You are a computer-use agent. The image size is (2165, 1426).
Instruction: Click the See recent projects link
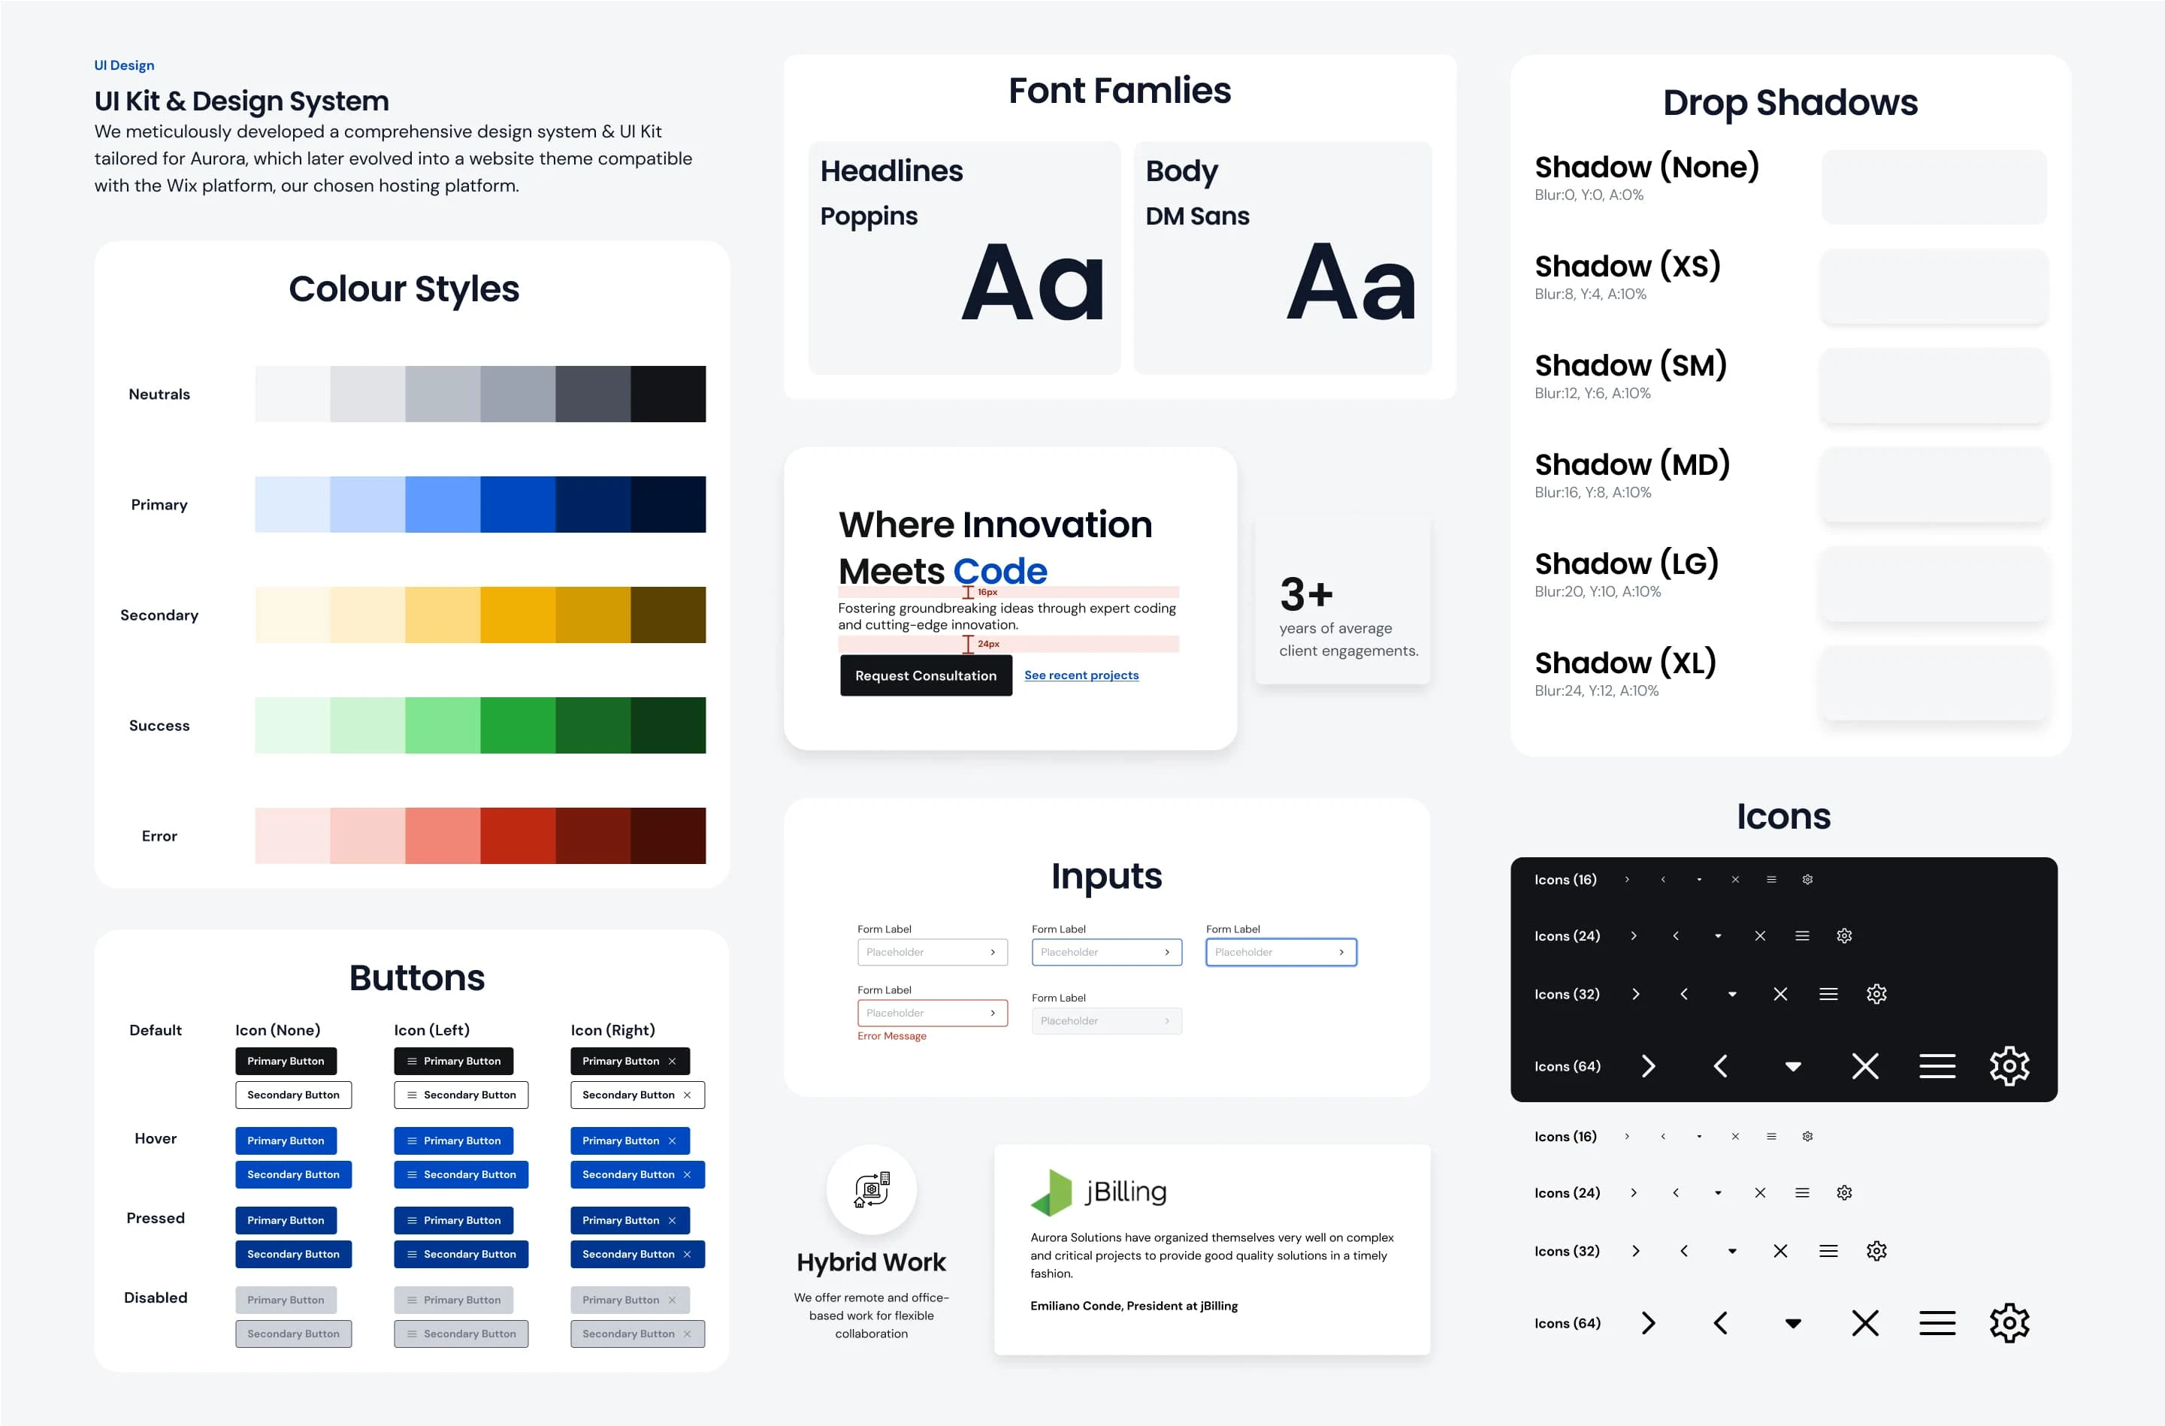point(1081,675)
